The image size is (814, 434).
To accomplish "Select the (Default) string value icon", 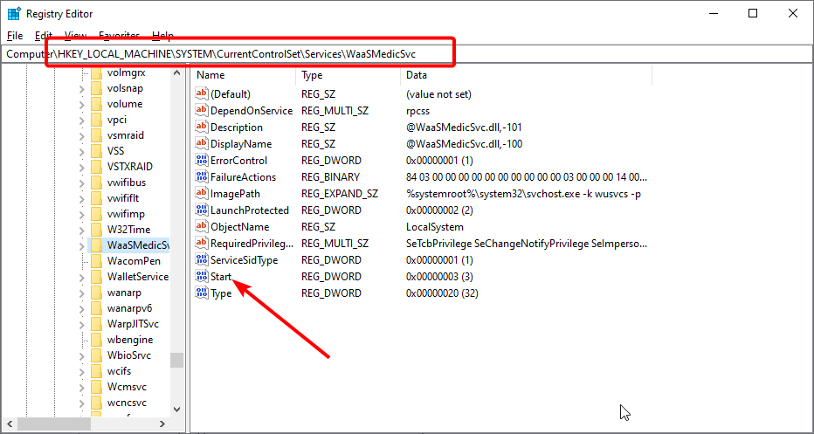I will (201, 94).
